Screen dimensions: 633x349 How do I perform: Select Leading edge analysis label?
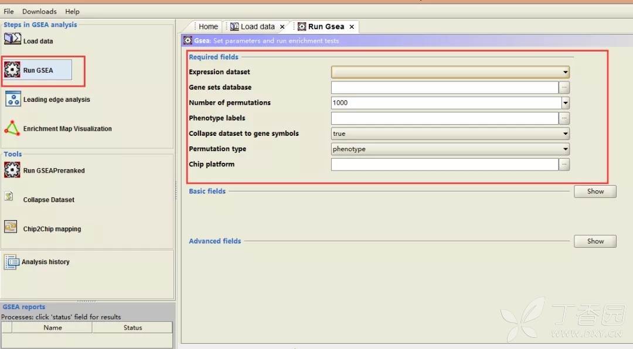56,100
